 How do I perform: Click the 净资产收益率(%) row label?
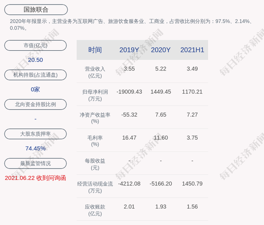[95, 118]
